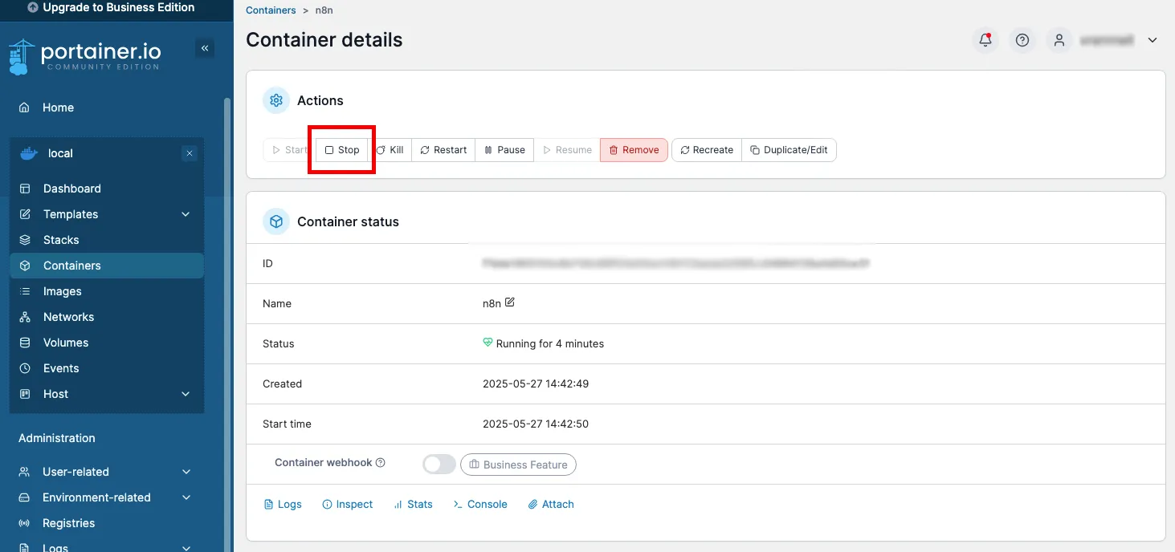Image resolution: width=1175 pixels, height=552 pixels.
Task: Open the Console link
Action: coord(479,505)
